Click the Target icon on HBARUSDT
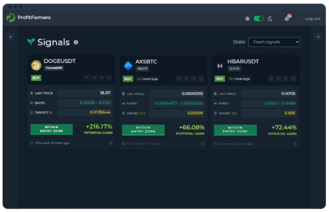Viewport: 329px width, 212px height. point(216,113)
